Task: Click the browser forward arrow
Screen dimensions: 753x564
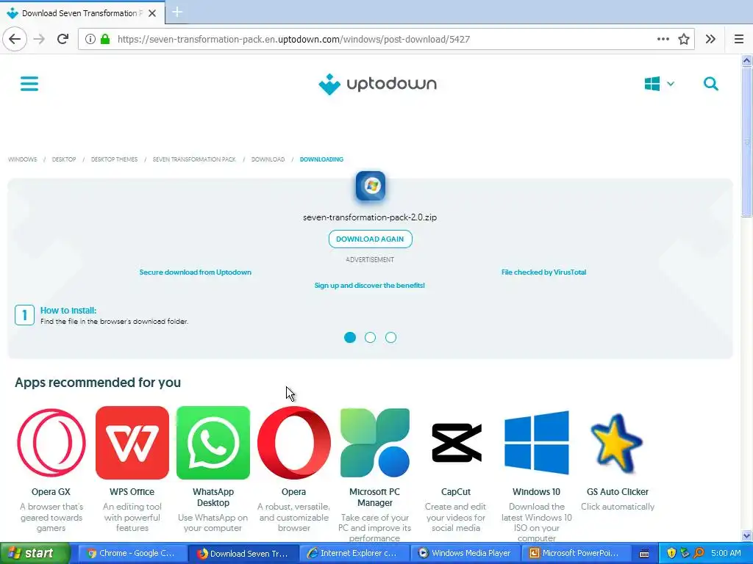Action: pos(40,40)
